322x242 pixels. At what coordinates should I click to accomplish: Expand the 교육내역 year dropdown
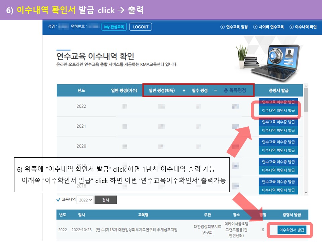tap(85, 200)
